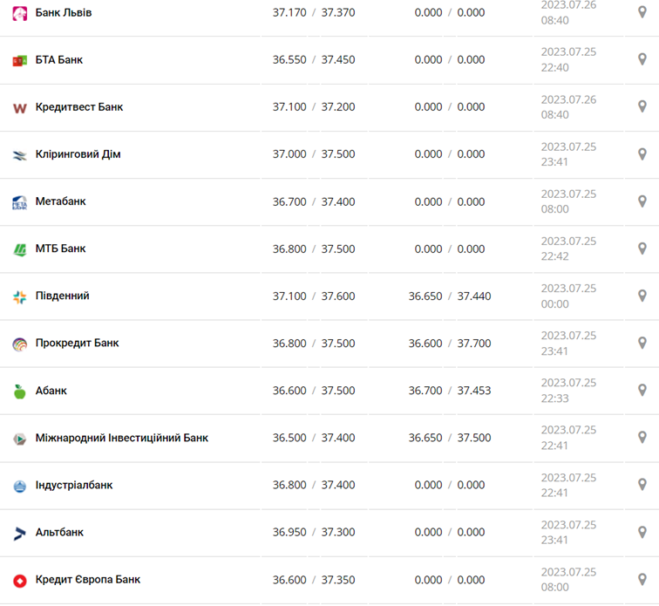The image size is (659, 606).
Task: Click the Банк Львів logo icon
Action: 19,13
